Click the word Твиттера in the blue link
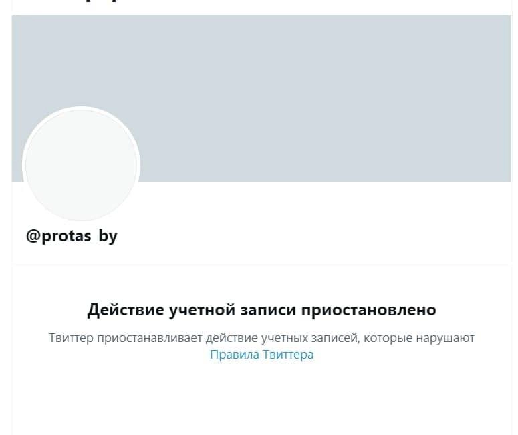 pyautogui.click(x=288, y=355)
